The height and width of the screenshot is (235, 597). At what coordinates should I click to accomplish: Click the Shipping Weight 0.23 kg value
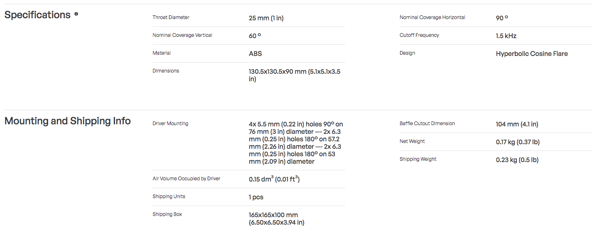(x=517, y=160)
